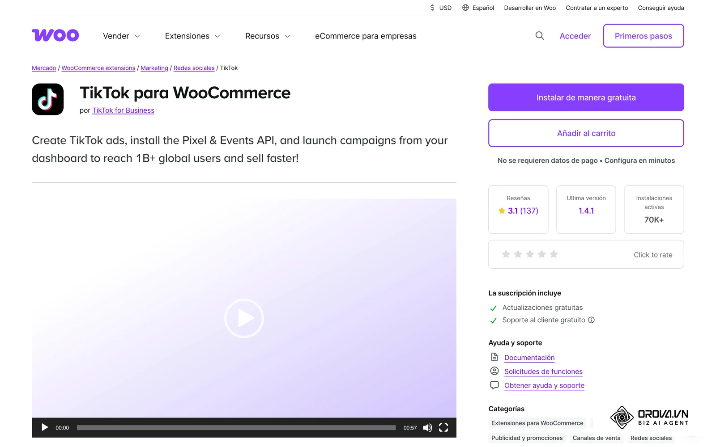Image resolution: width=716 pixels, height=447 pixels.
Task: Seek on the video progress bar
Action: pyautogui.click(x=236, y=428)
